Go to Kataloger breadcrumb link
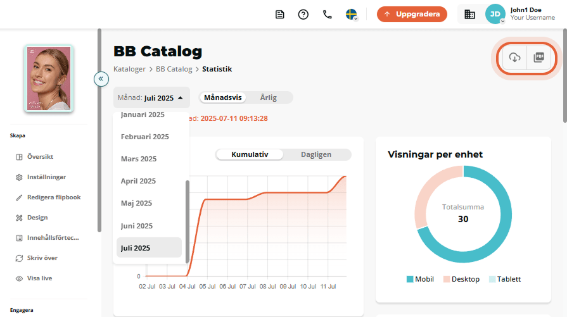The image size is (567, 317). 129,69
